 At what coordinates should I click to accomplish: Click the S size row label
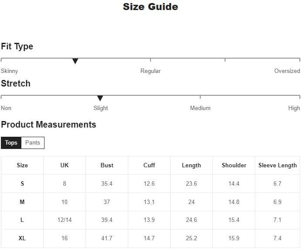[22, 183]
